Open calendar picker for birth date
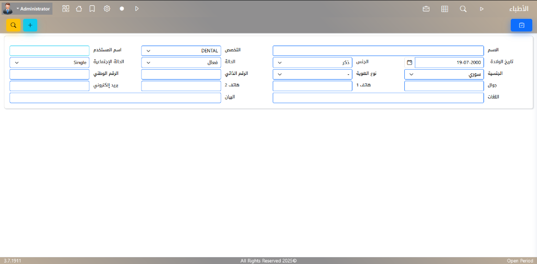The width and height of the screenshot is (537, 264). click(x=410, y=62)
